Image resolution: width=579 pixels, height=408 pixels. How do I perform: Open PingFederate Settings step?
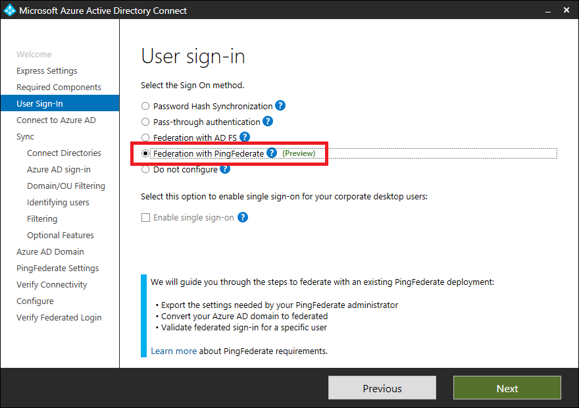[x=58, y=268]
